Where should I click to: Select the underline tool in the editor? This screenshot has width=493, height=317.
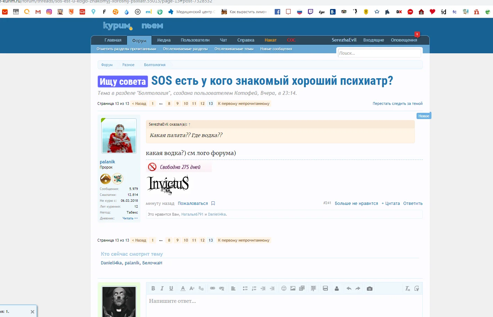pyautogui.click(x=171, y=288)
